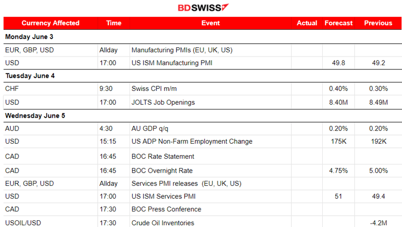
Task: Click the Time column header
Action: point(114,23)
